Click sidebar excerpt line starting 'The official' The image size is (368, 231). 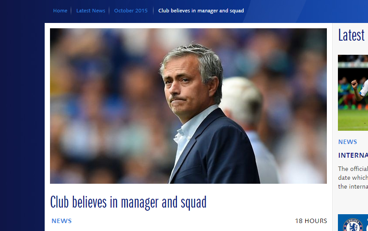(353, 169)
